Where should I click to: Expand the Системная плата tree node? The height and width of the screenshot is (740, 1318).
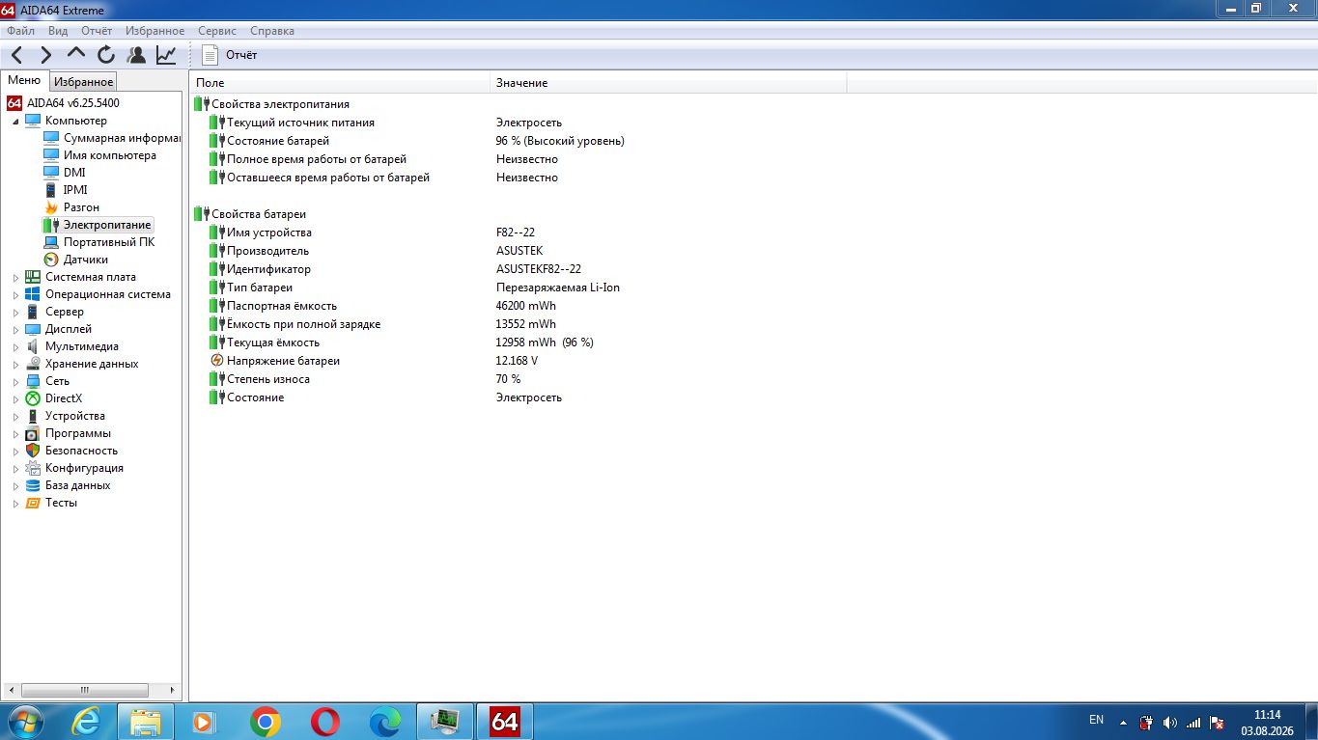pos(15,278)
